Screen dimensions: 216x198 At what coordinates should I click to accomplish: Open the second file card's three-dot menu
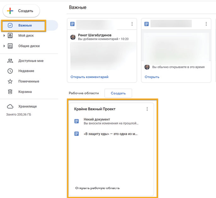click(206, 24)
